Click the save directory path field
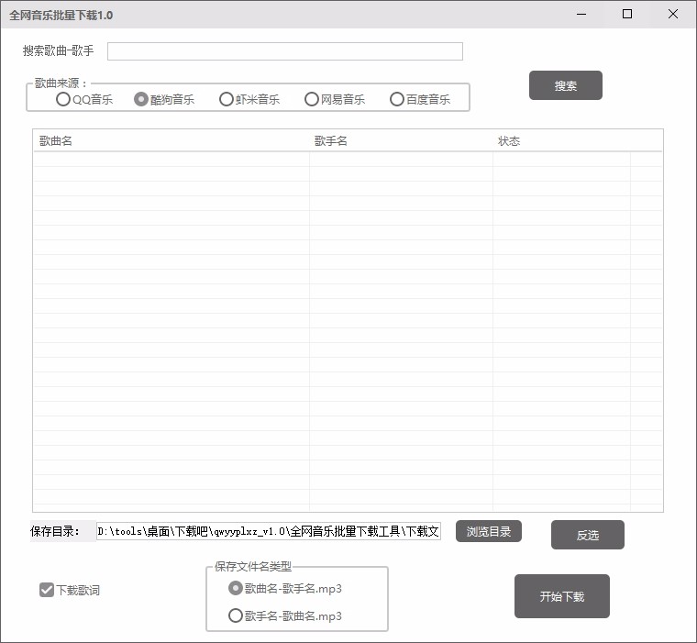 [x=269, y=531]
